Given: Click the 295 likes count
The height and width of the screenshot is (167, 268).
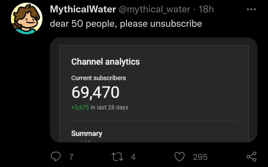Looking at the screenshot, I should pyautogui.click(x=200, y=157).
